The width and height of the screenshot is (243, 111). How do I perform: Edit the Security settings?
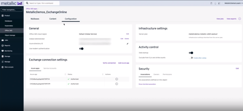point(237,68)
